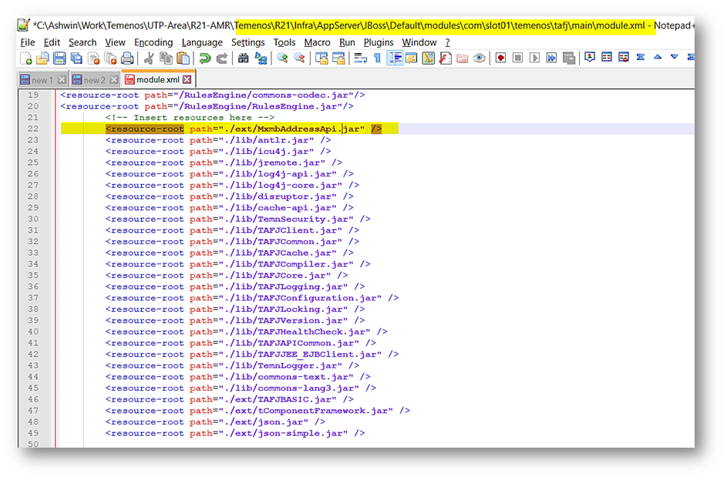Switch to the new 1 tab
The width and height of the screenshot is (727, 480).
(42, 80)
